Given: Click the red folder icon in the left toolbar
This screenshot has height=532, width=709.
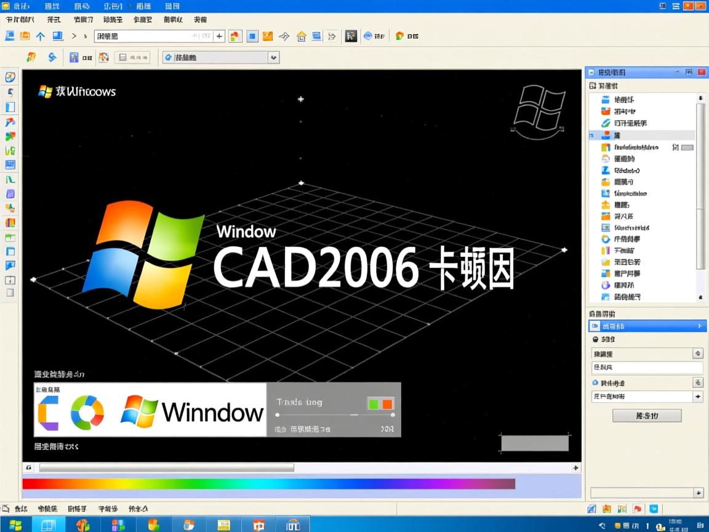Looking at the screenshot, I should pyautogui.click(x=10, y=122).
